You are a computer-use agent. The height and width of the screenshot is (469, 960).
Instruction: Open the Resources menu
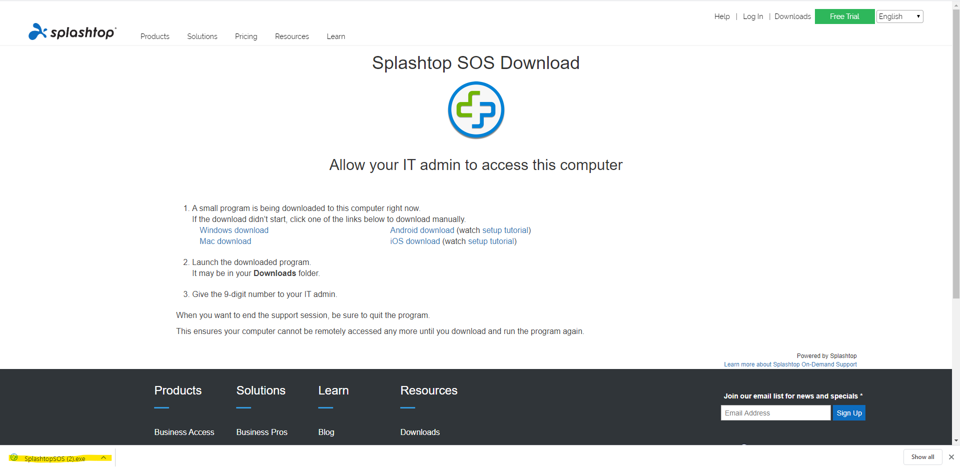pyautogui.click(x=292, y=36)
